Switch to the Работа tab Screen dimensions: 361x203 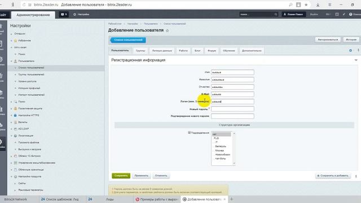point(183,51)
